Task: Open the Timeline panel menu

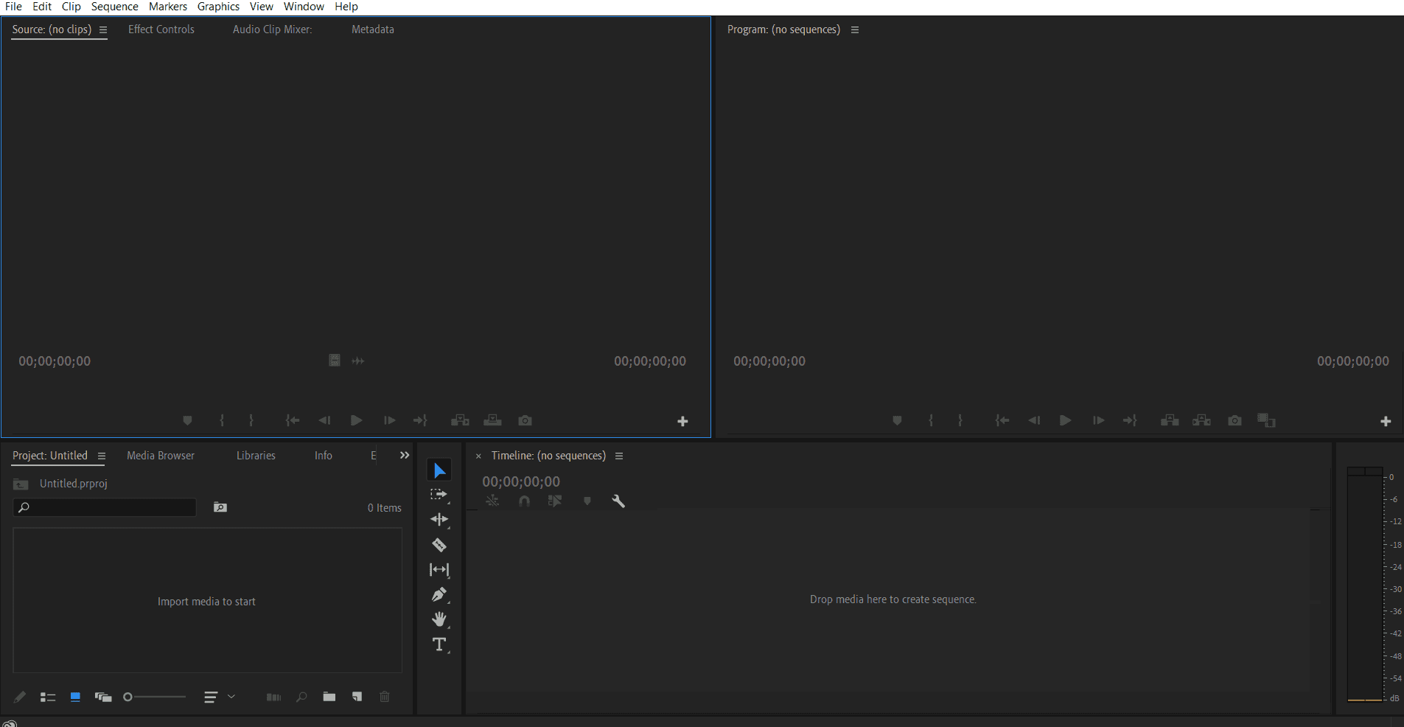Action: [619, 456]
